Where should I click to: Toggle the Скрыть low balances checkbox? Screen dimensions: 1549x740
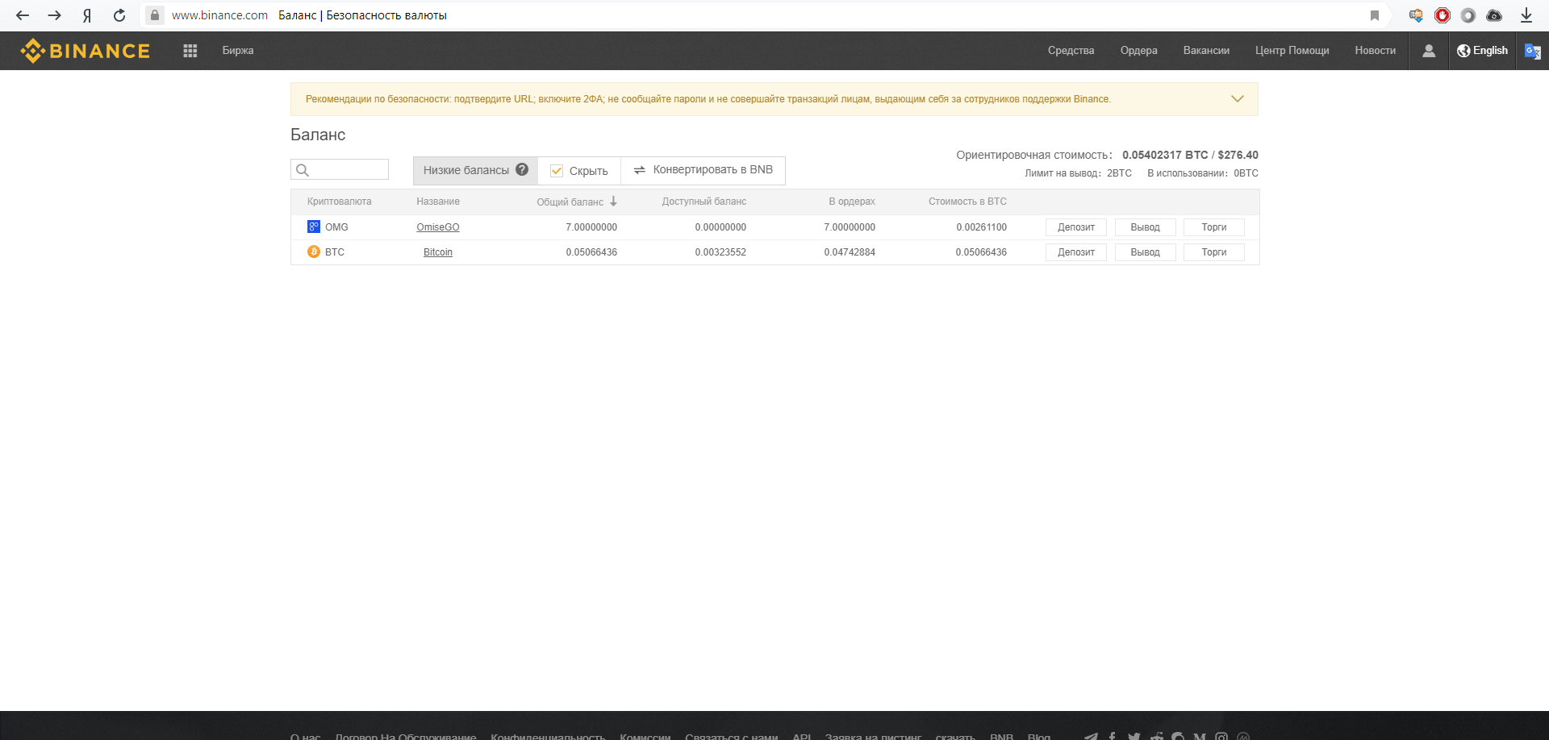[x=557, y=171]
